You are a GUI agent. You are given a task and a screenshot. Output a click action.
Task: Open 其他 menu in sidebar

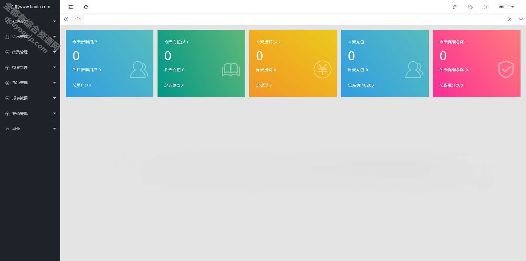[30, 129]
